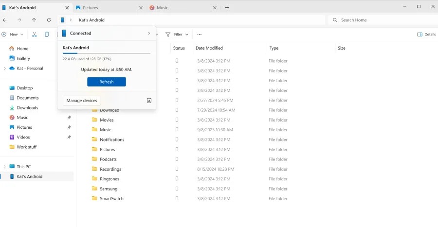Toggle the Details pane
Viewport: 438px width, 227px height.
426,35
